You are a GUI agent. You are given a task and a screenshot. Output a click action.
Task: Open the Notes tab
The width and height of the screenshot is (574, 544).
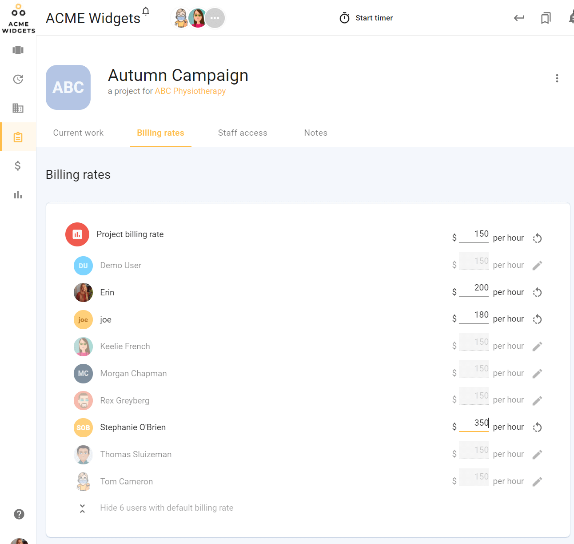(316, 133)
